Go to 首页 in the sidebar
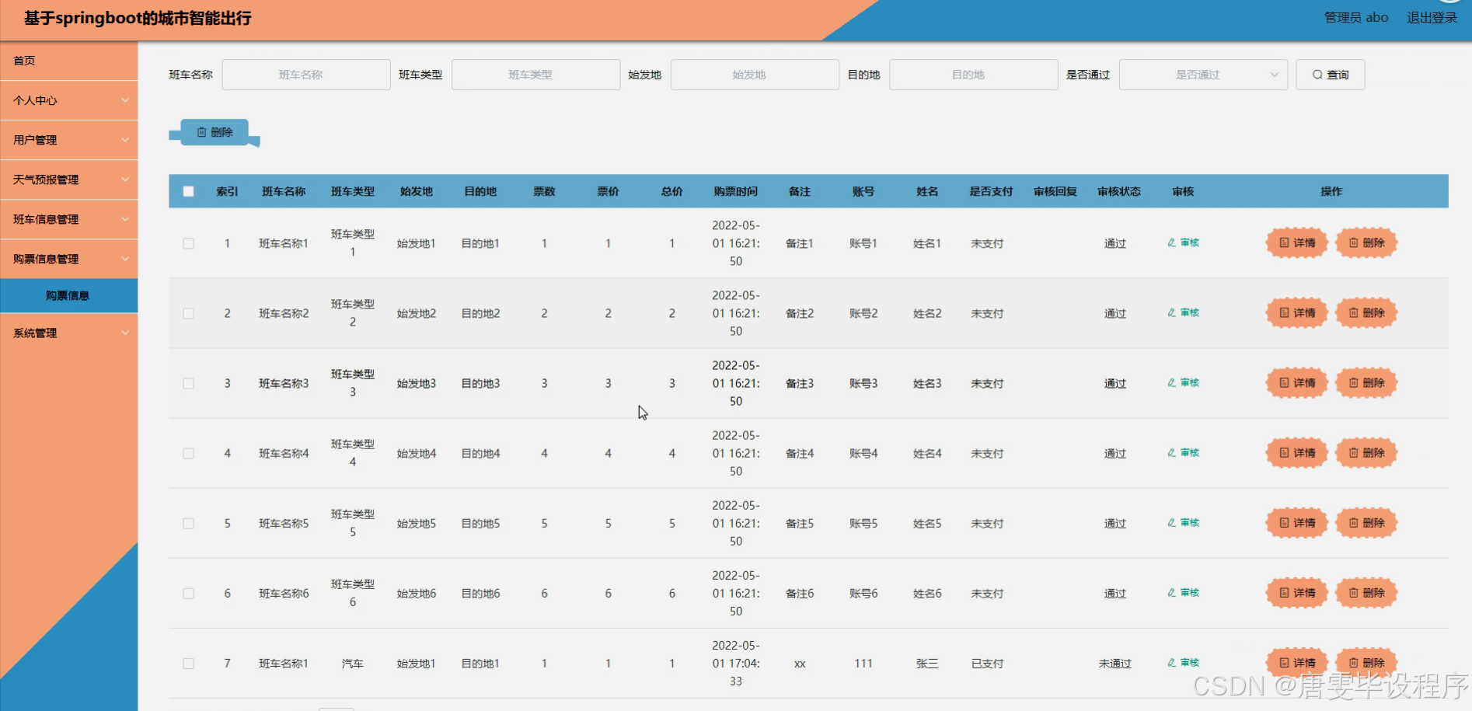Image resolution: width=1472 pixels, height=711 pixels. coord(69,61)
